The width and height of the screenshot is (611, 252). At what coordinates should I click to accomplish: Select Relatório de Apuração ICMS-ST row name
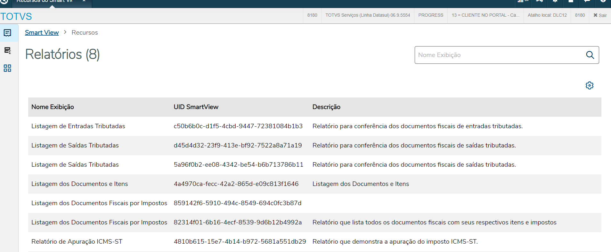point(77,241)
